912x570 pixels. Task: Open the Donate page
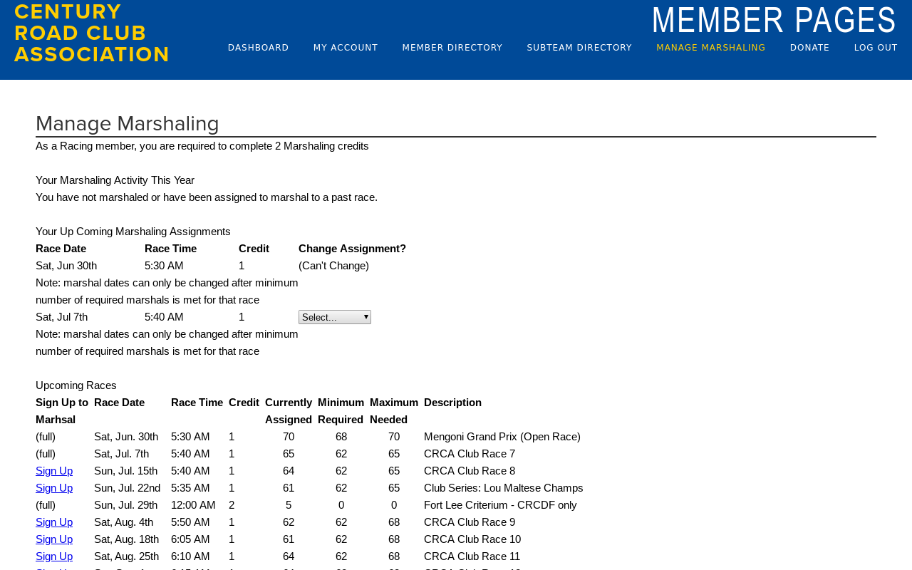[x=809, y=48]
